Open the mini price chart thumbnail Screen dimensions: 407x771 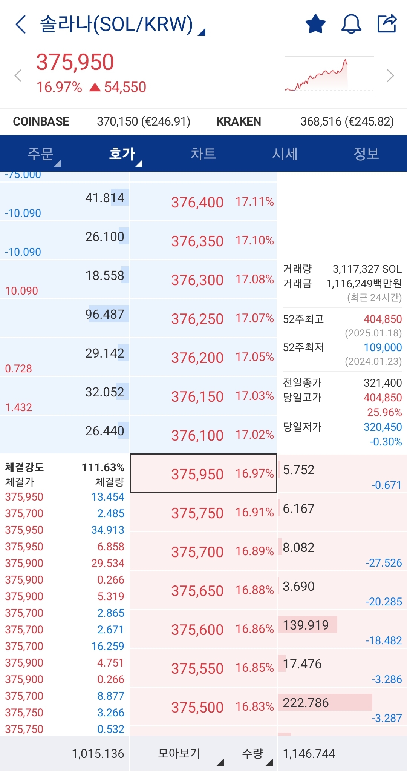(329, 75)
